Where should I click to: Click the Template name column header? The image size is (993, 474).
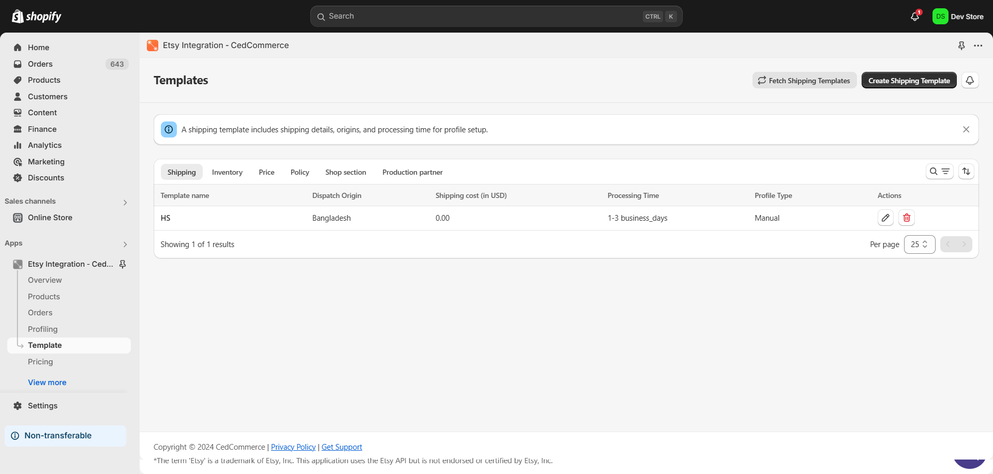click(185, 195)
